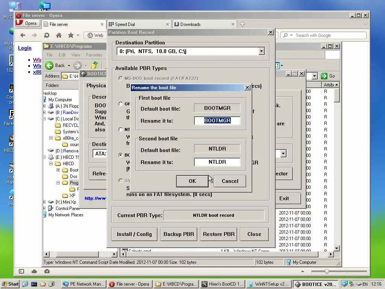Viewport: 385px width, 289px height.
Task: Switch to the Speed Dial tab
Action: click(x=139, y=24)
